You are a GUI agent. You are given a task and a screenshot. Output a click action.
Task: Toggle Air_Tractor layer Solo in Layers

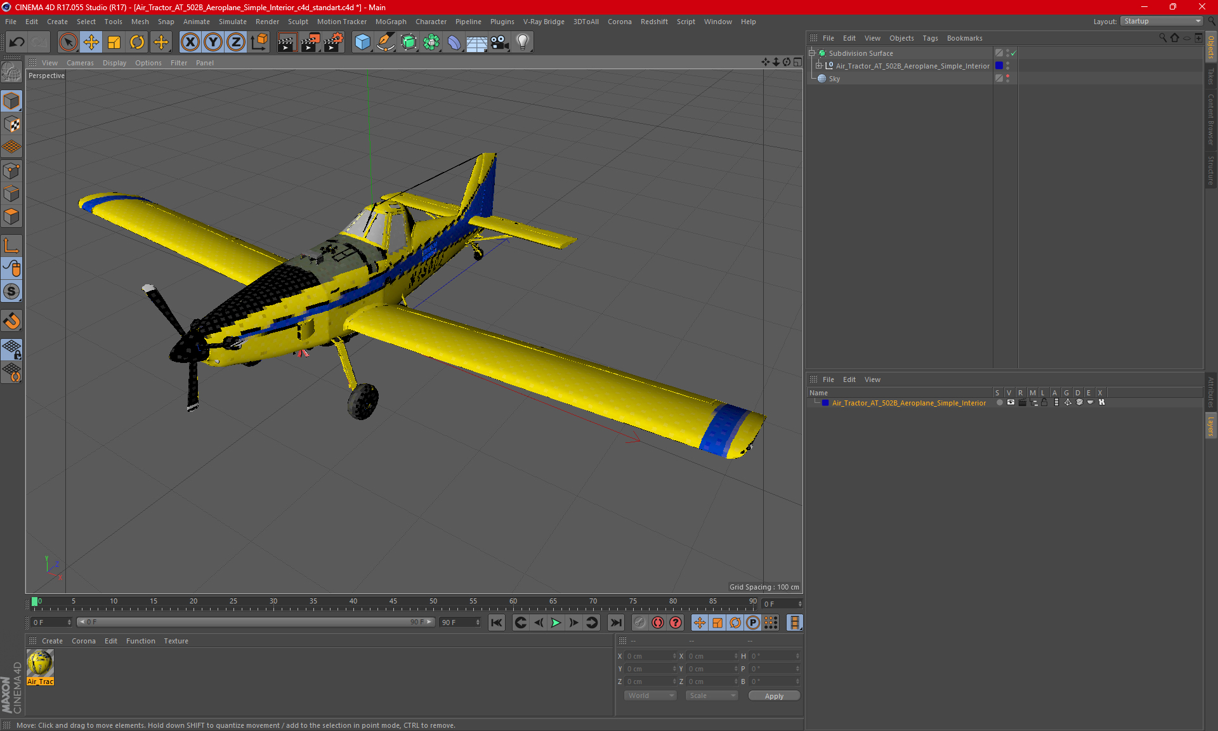(1000, 402)
